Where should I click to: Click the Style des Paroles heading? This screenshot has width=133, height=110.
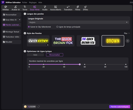pyautogui.click(x=34, y=33)
